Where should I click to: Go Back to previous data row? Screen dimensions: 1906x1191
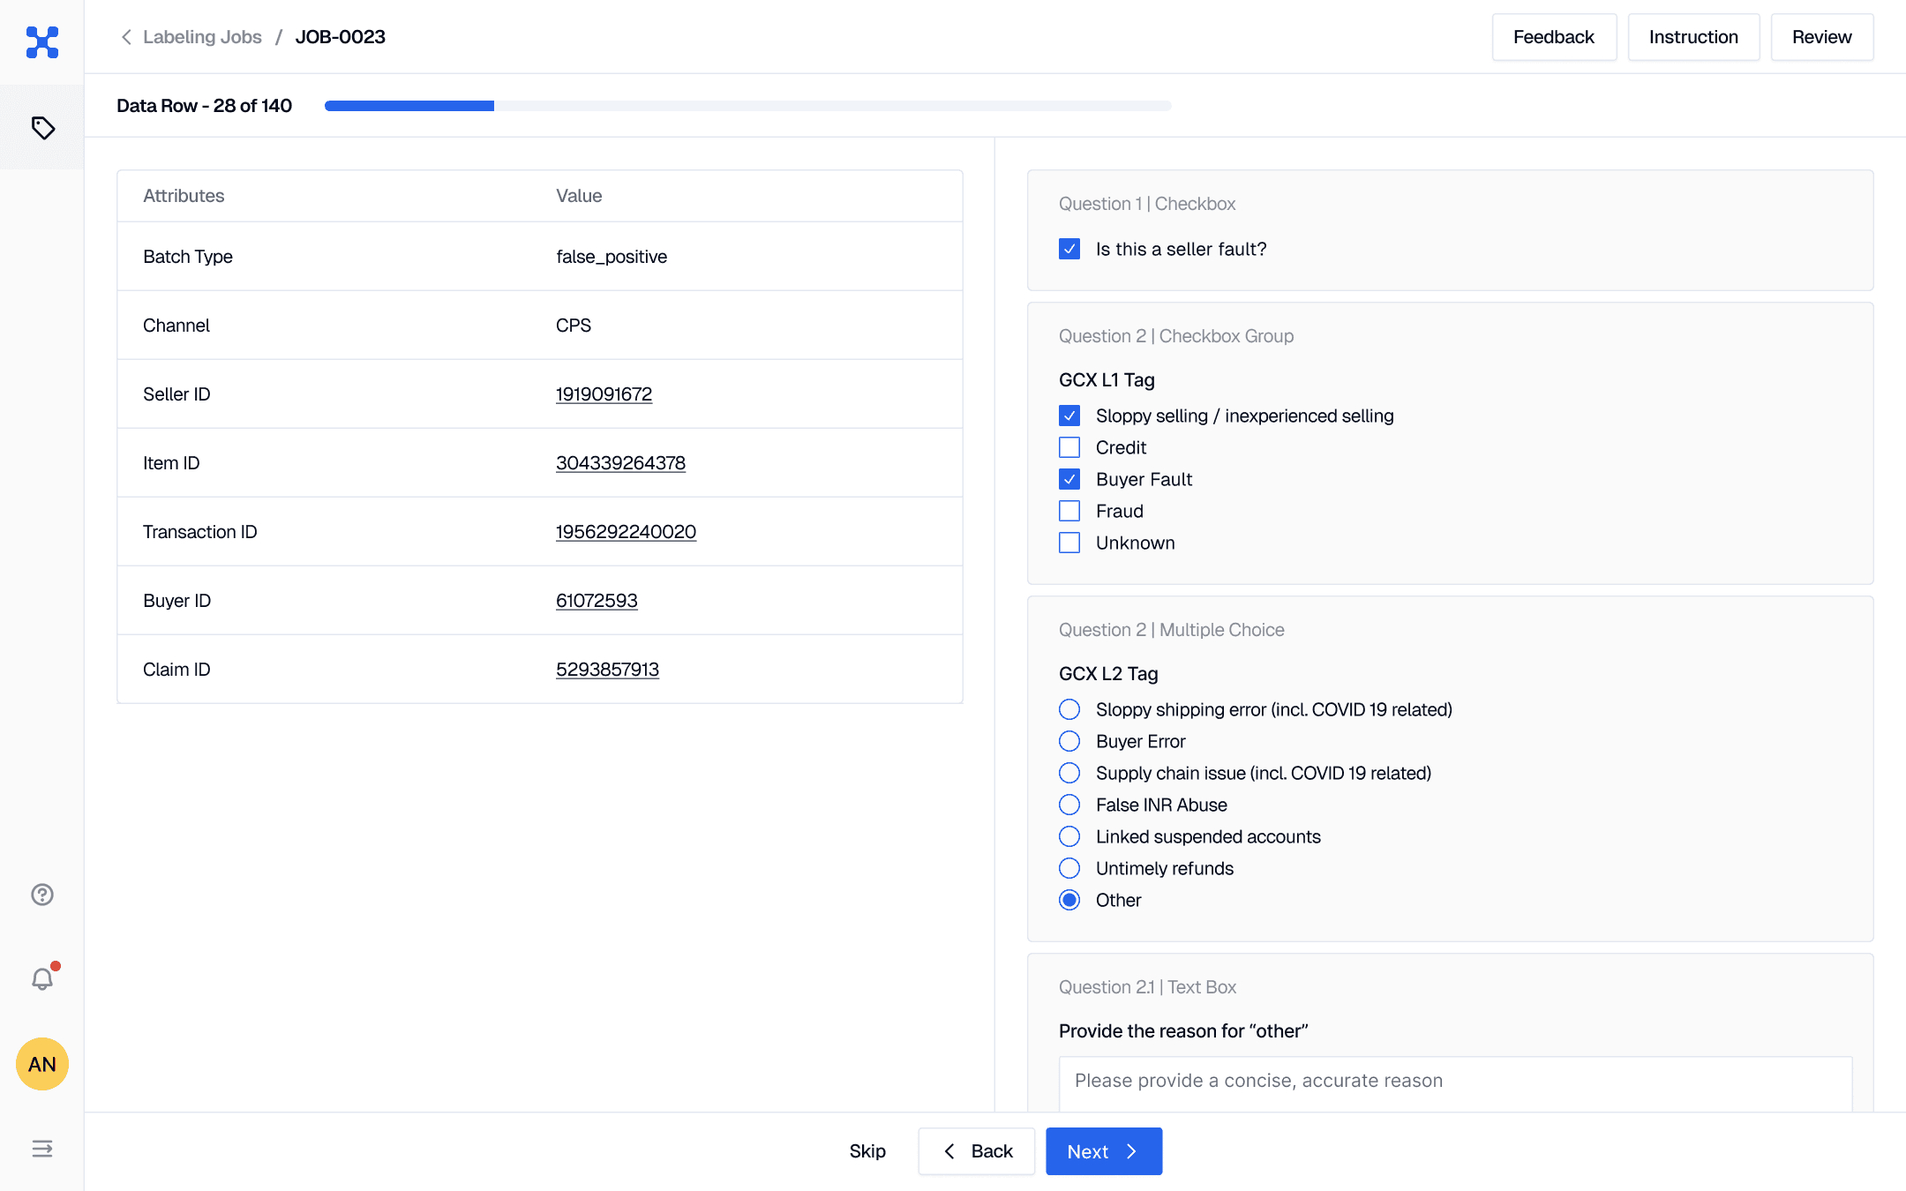click(977, 1151)
